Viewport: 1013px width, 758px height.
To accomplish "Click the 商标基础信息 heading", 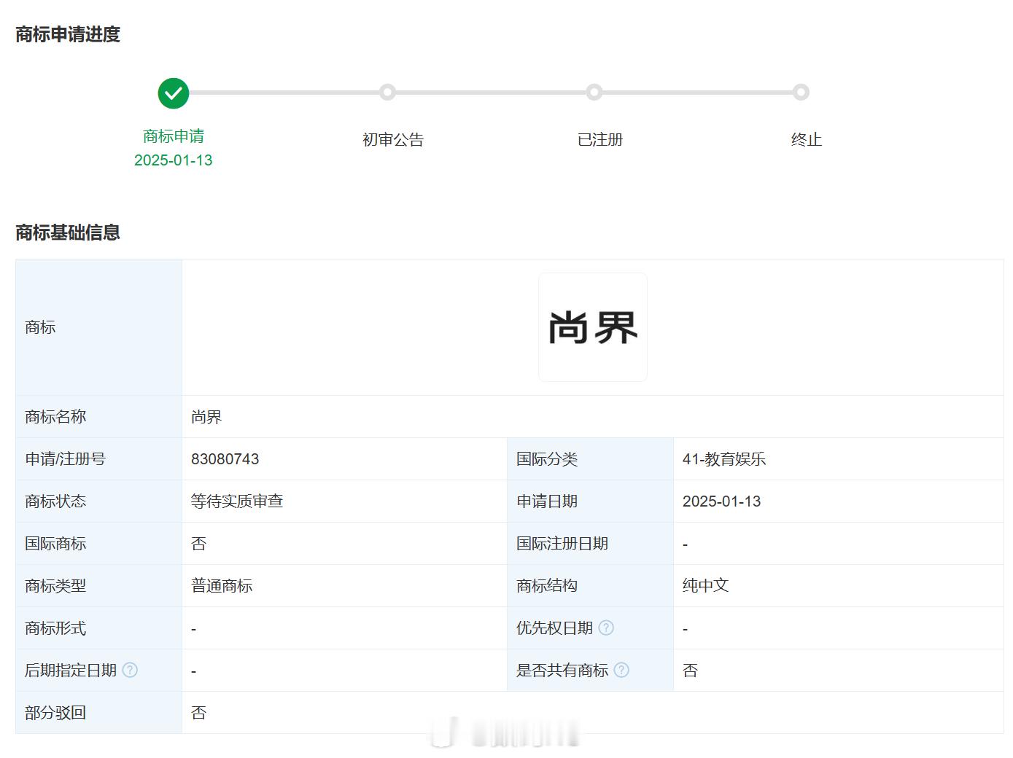I will (x=68, y=233).
